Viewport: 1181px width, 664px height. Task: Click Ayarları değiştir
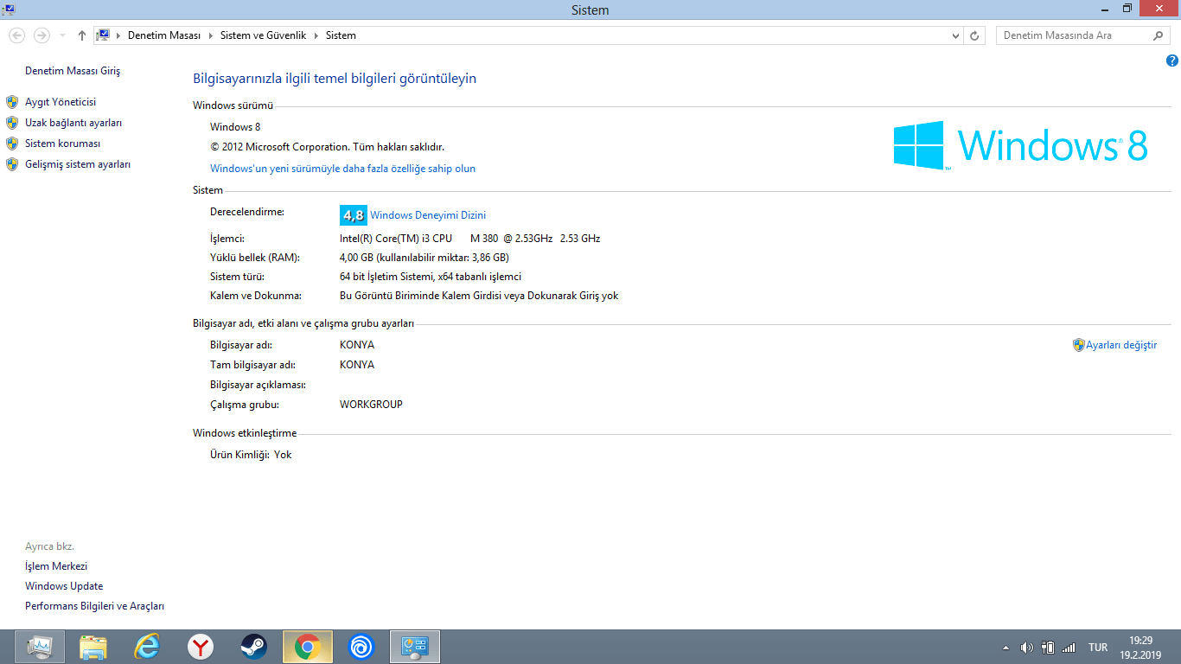coord(1121,345)
